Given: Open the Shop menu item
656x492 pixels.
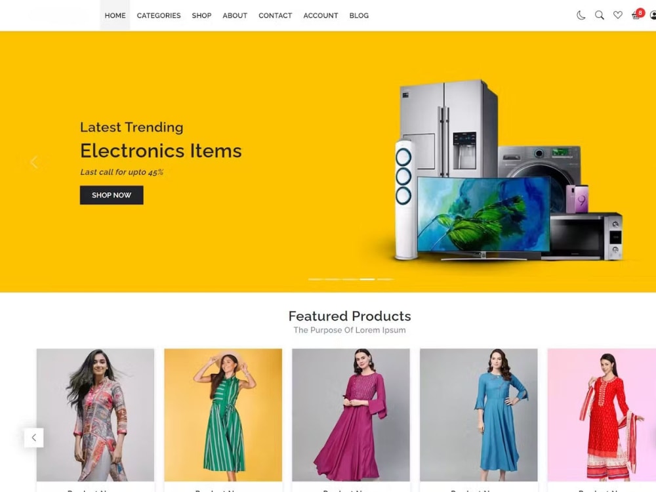Looking at the screenshot, I should pyautogui.click(x=201, y=16).
